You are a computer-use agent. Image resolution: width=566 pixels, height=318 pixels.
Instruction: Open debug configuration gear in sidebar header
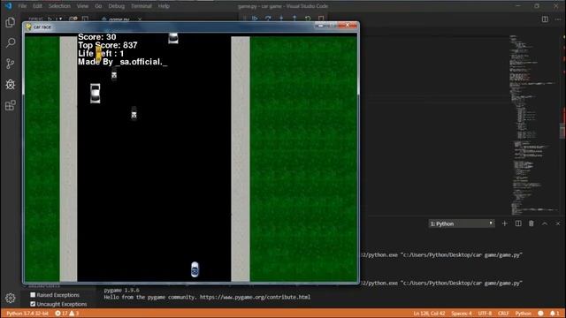pos(73,19)
